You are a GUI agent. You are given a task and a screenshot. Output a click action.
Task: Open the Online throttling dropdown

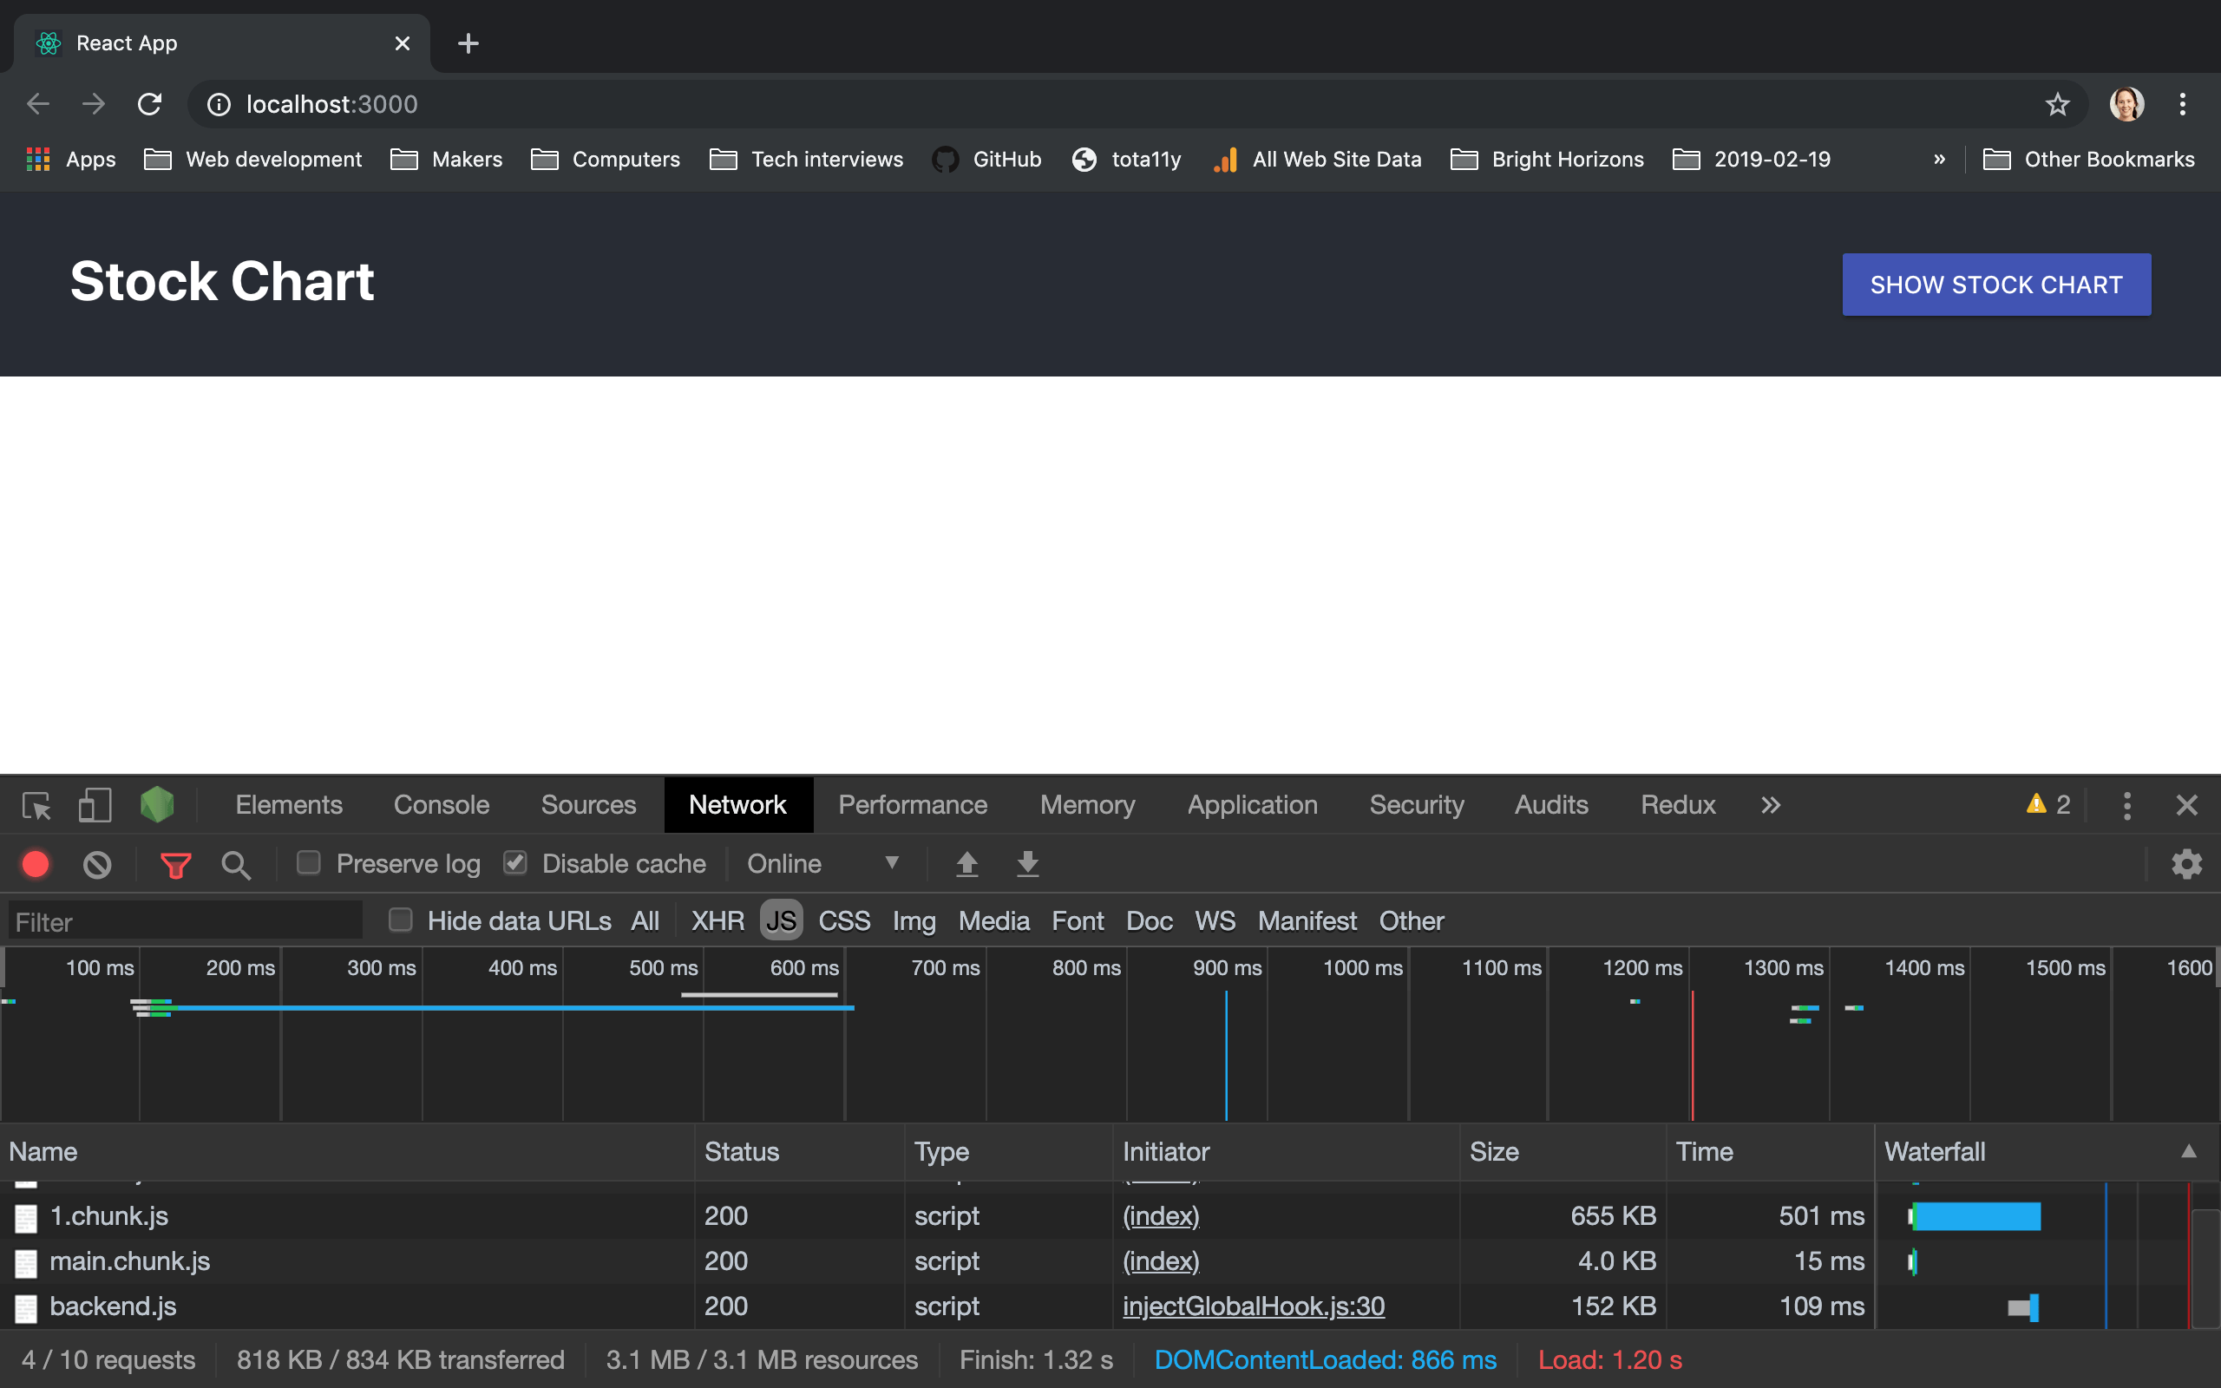pos(823,864)
